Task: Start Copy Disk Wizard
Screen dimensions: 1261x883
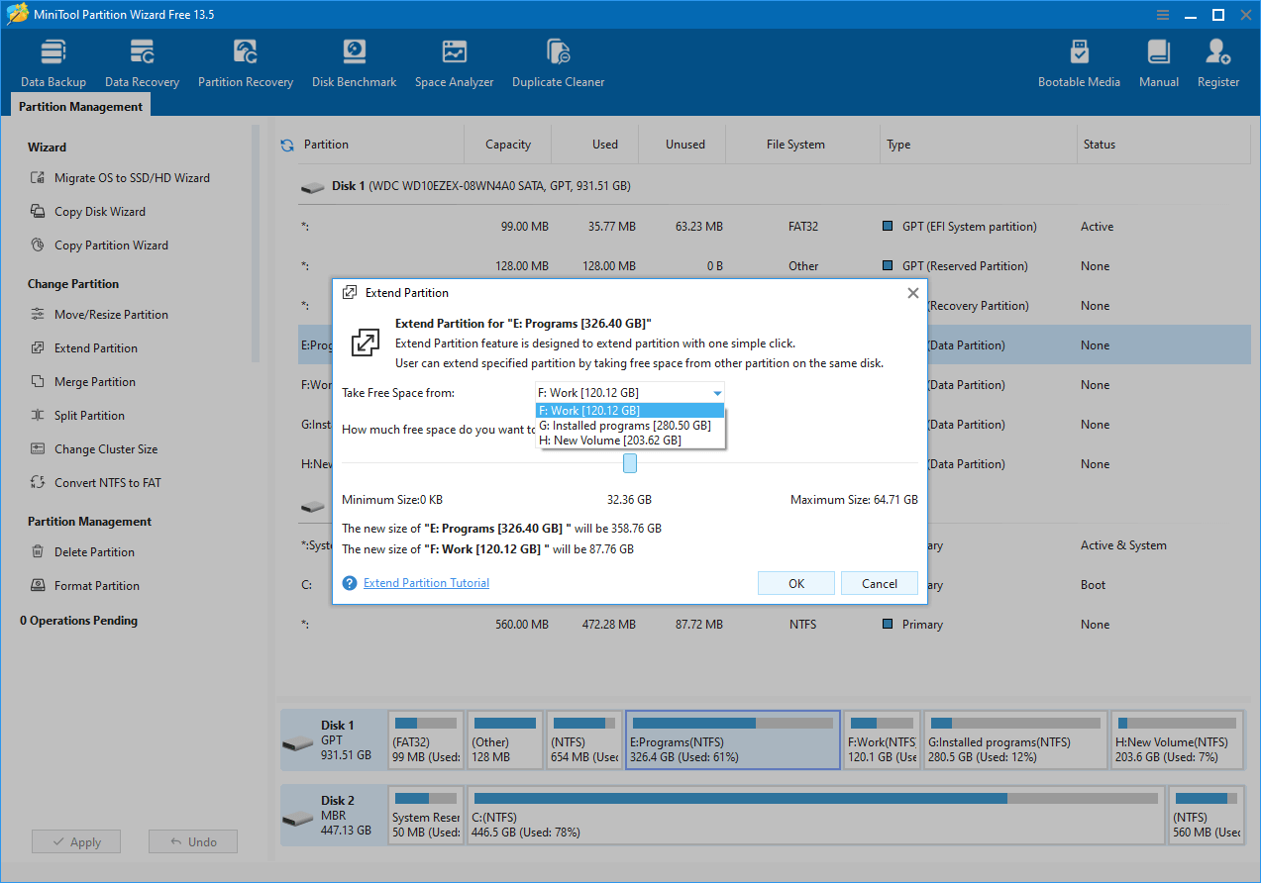Action: [x=87, y=212]
